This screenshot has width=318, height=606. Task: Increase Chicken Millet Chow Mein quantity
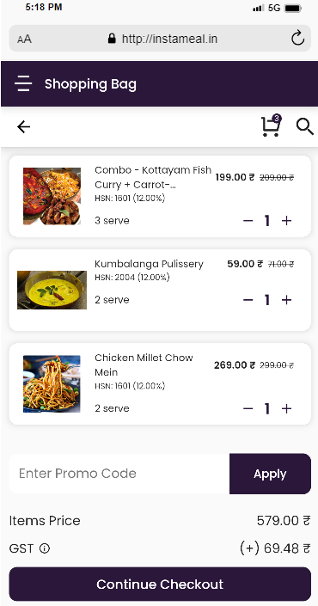point(286,408)
